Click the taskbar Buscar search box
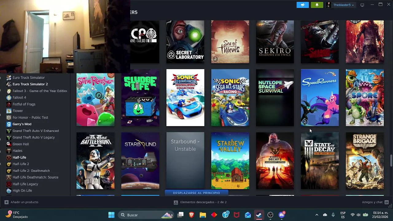Image resolution: width=393 pixels, height=221 pixels. tap(146, 215)
